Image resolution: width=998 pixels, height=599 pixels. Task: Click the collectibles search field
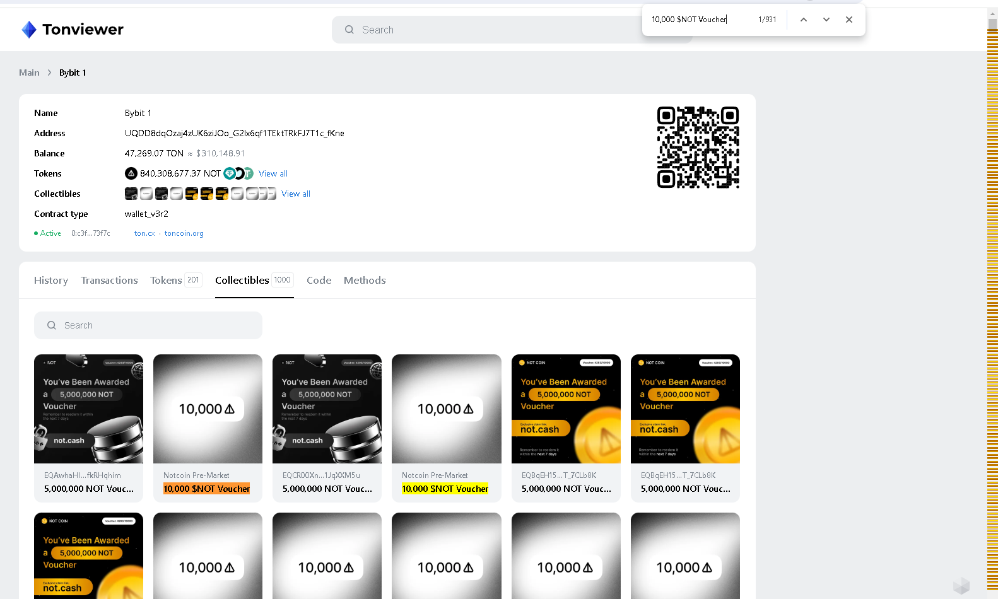pyautogui.click(x=148, y=325)
